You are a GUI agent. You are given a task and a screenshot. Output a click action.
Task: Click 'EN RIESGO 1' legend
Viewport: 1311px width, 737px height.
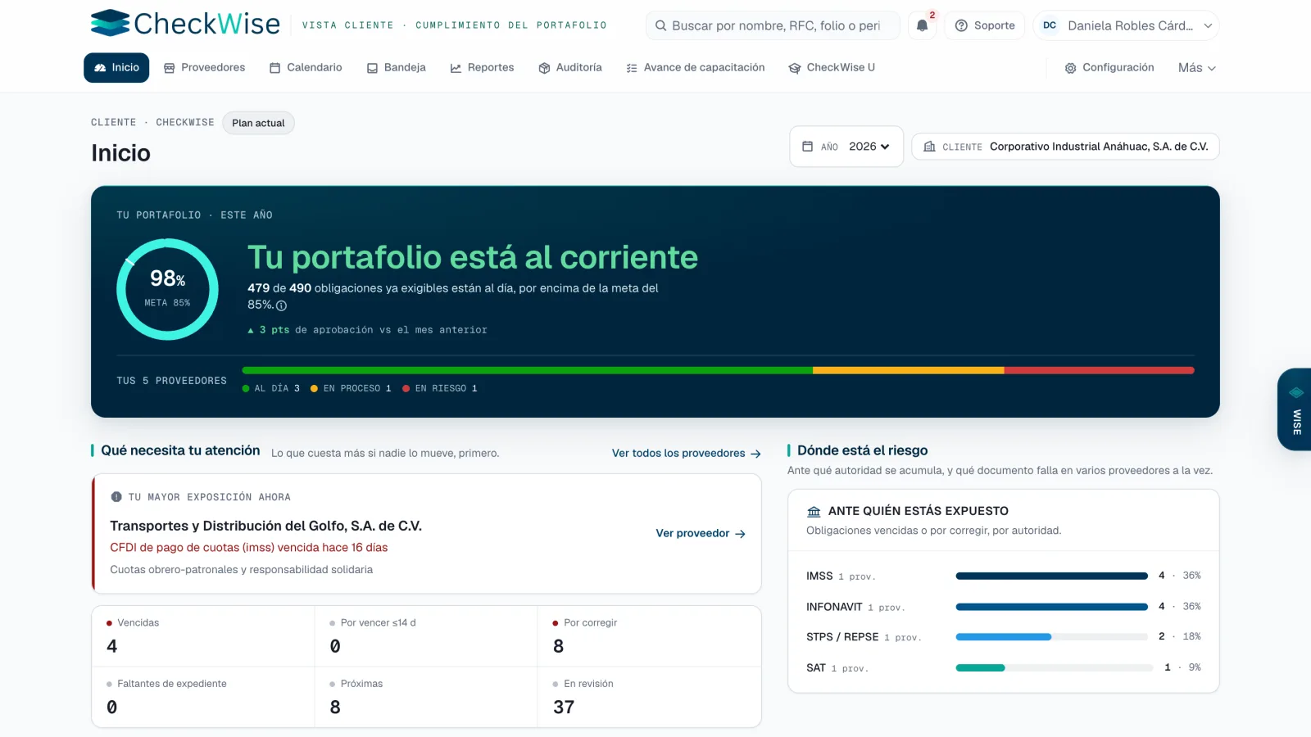[440, 388]
